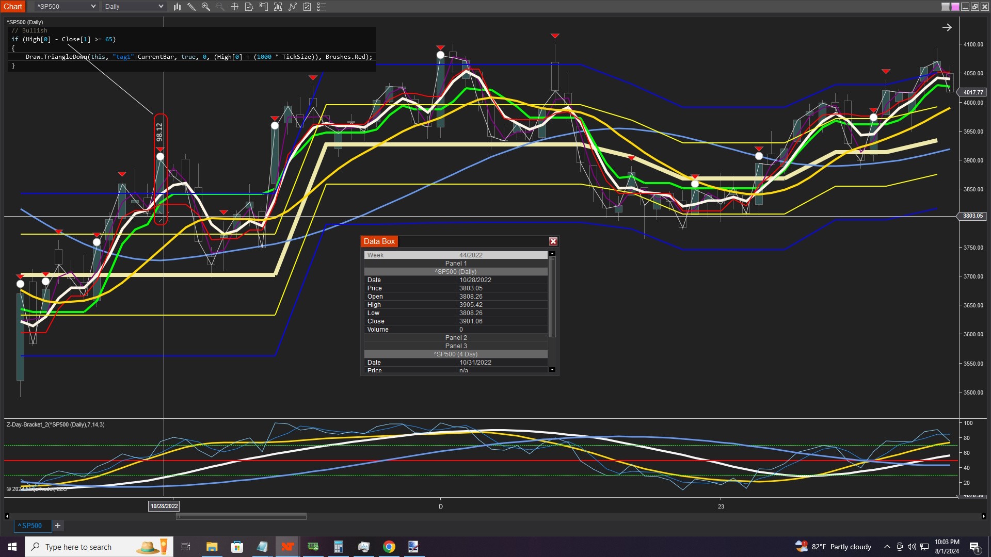Open the Indicators icon
The height and width of the screenshot is (557, 991).
click(x=293, y=7)
